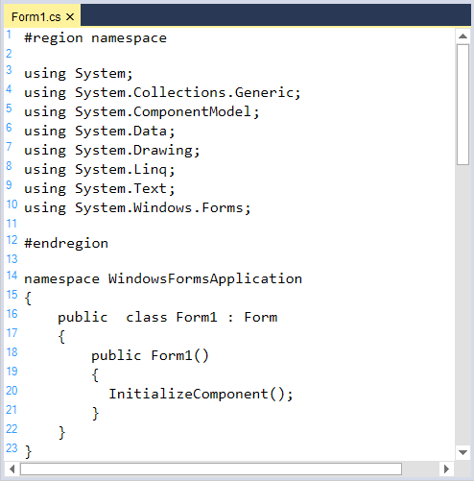
Task: Click 'System.Linq' on line 8
Action: (x=121, y=170)
